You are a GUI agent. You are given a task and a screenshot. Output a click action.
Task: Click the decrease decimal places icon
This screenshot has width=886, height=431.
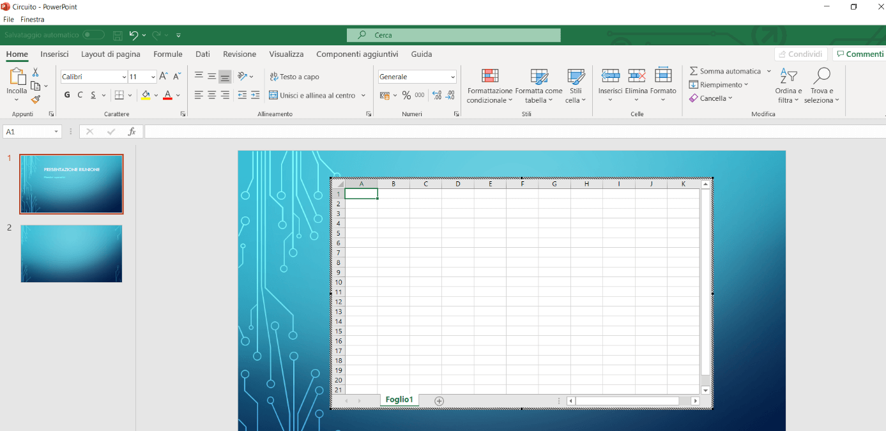450,95
